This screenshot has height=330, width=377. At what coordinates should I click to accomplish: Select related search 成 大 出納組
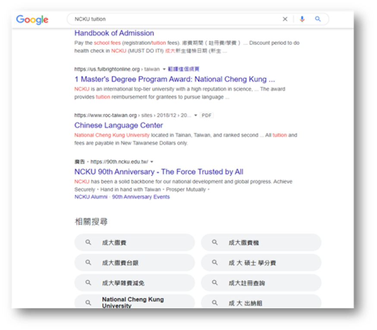click(x=261, y=302)
